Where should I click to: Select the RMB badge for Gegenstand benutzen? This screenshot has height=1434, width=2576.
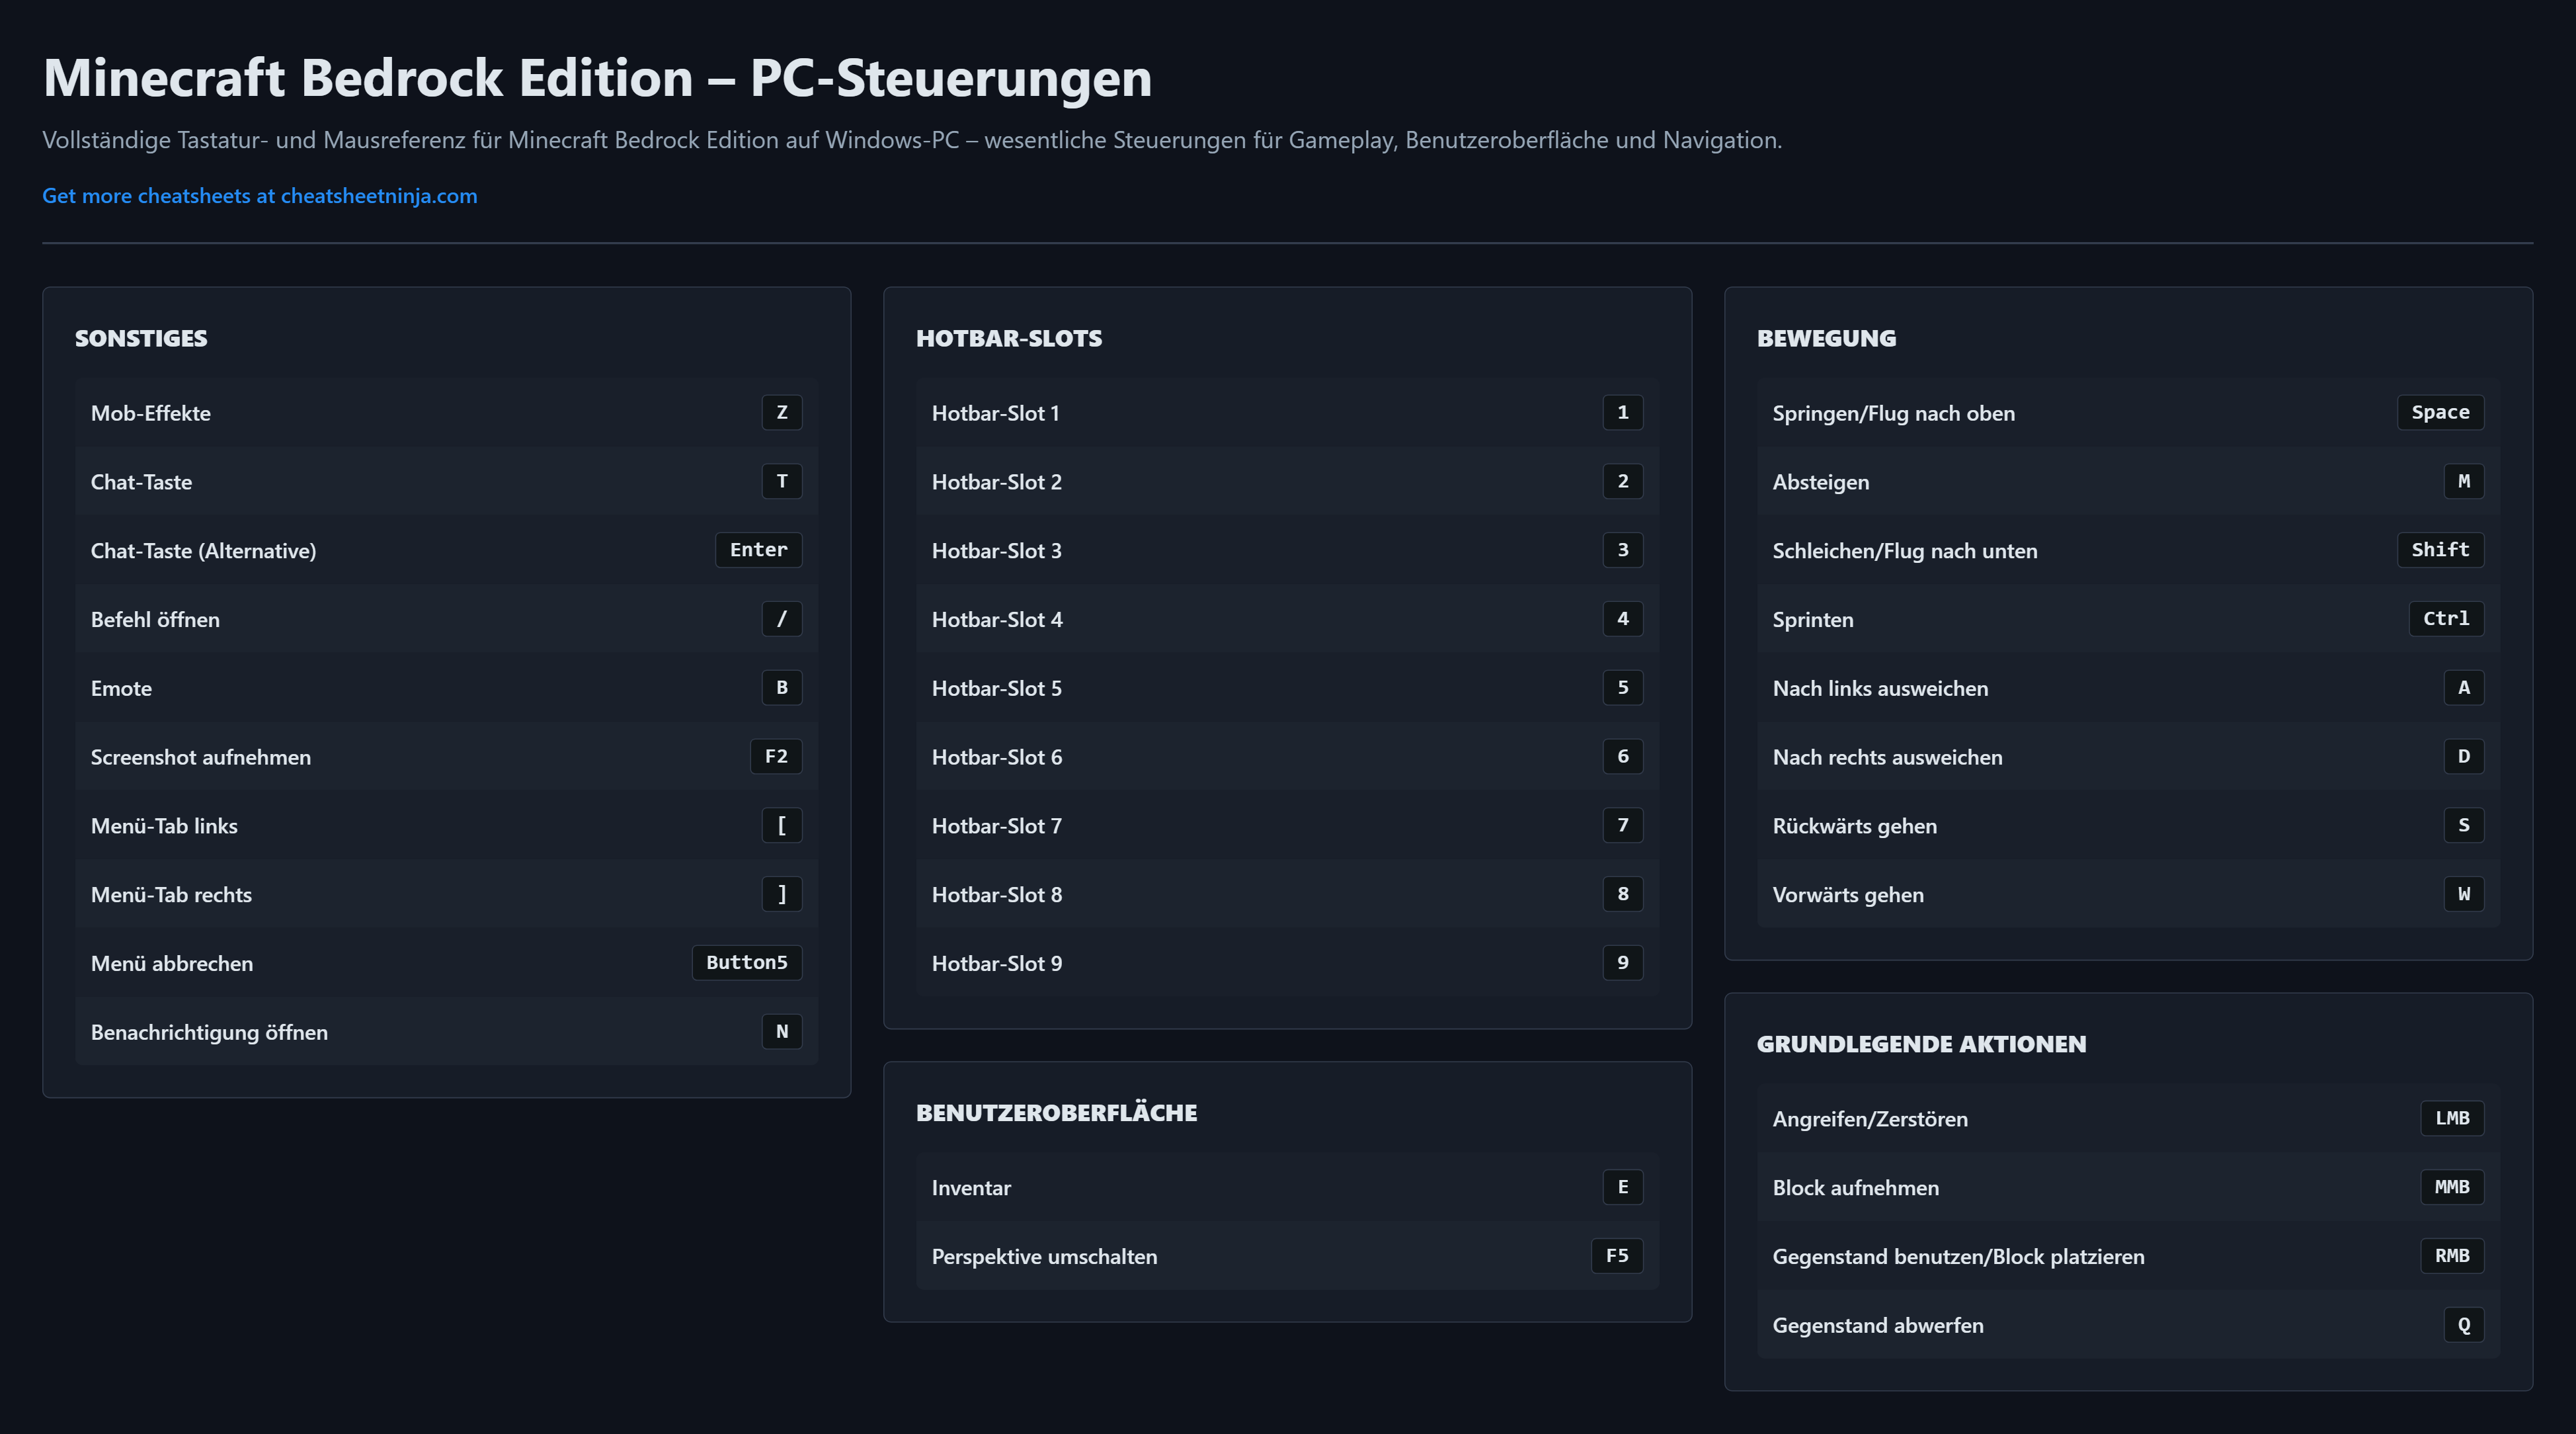tap(2451, 1256)
